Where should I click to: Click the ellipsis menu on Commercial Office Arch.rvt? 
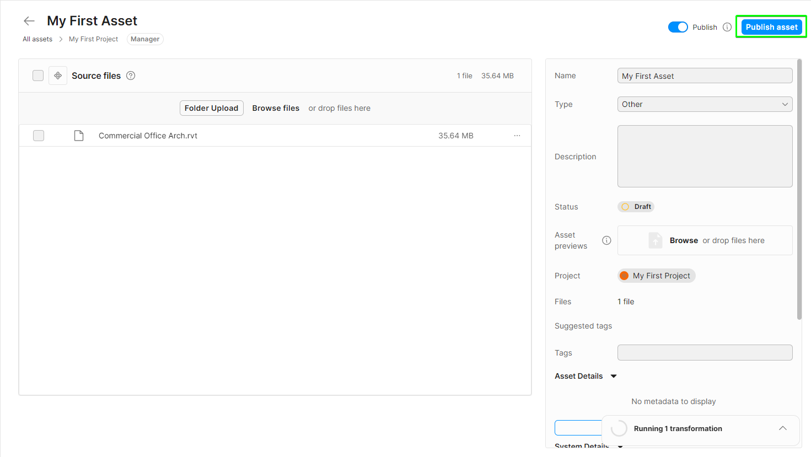pyautogui.click(x=517, y=135)
